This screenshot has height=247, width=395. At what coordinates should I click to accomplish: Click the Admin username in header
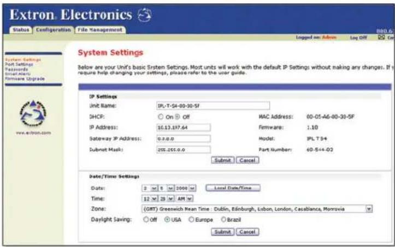(329, 38)
